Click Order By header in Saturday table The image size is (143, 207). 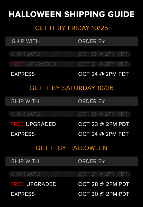click(x=92, y=101)
